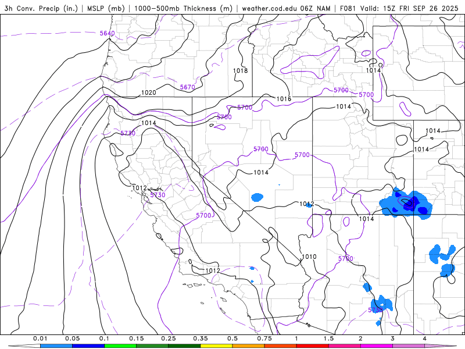Screen dimensions: 465x349
Task: Click the '0.05' legend value
Action: pos(72,339)
